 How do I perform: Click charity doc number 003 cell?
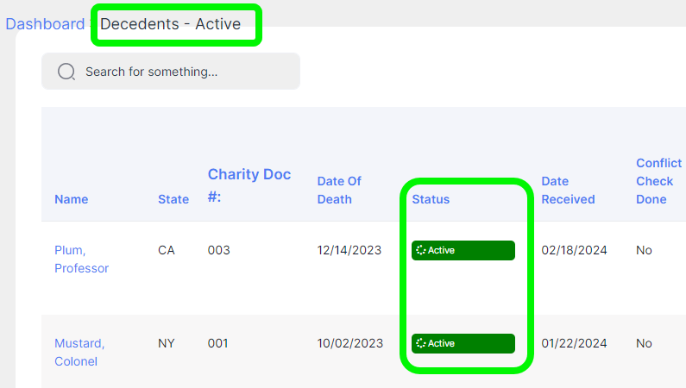pos(219,250)
